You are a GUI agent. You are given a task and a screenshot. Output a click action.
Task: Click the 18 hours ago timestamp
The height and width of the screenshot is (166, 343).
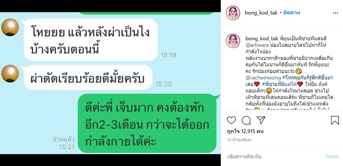239,140
